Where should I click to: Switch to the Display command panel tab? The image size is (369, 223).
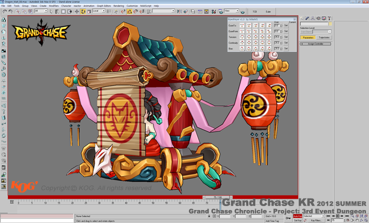click(324, 18)
